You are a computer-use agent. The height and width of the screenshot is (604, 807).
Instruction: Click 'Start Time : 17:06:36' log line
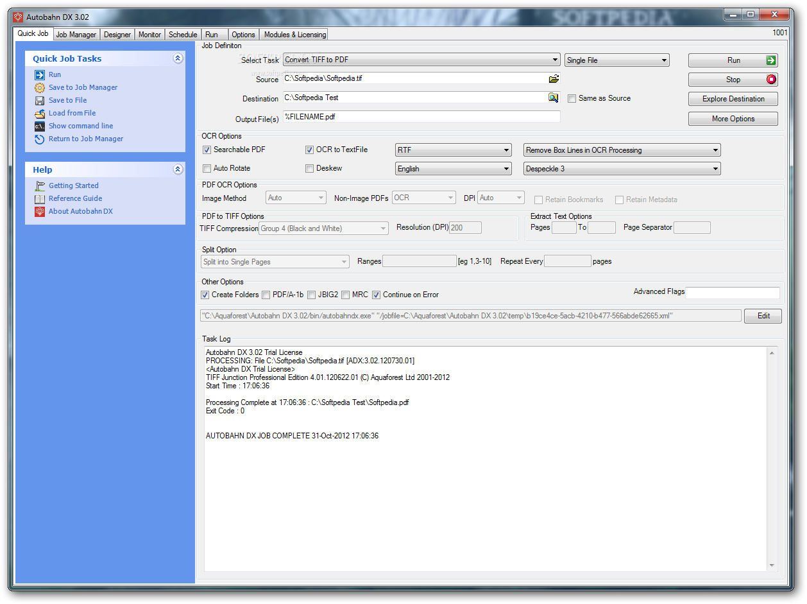(237, 386)
